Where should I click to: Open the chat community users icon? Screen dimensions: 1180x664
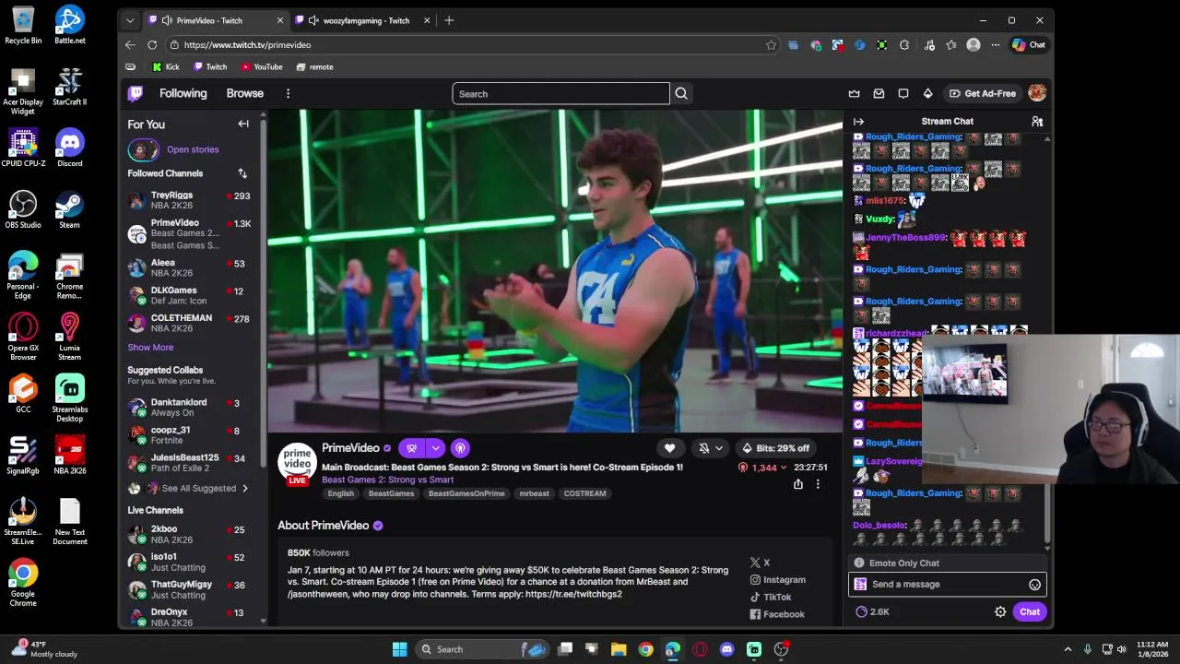point(1037,122)
